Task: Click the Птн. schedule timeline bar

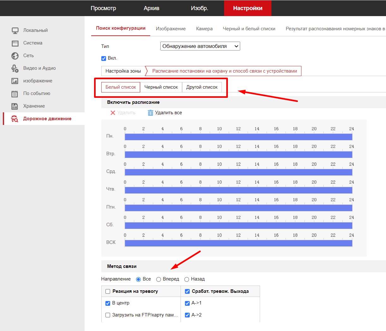Action: tap(238, 208)
